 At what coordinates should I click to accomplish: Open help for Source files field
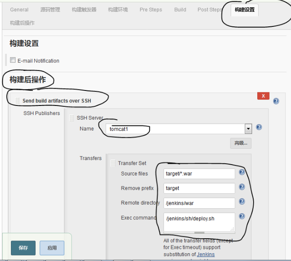coord(242,172)
